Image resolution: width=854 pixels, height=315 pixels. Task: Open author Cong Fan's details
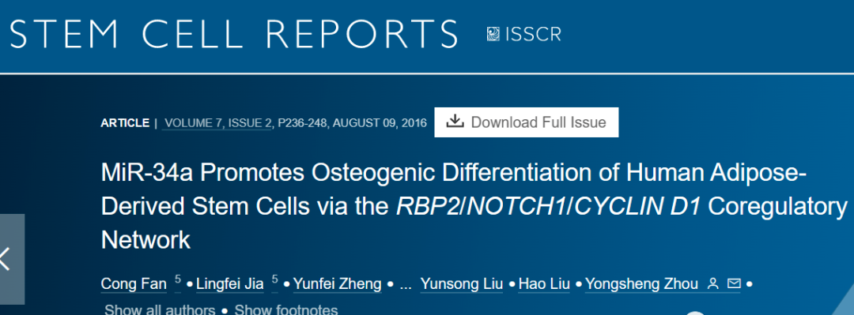134,284
